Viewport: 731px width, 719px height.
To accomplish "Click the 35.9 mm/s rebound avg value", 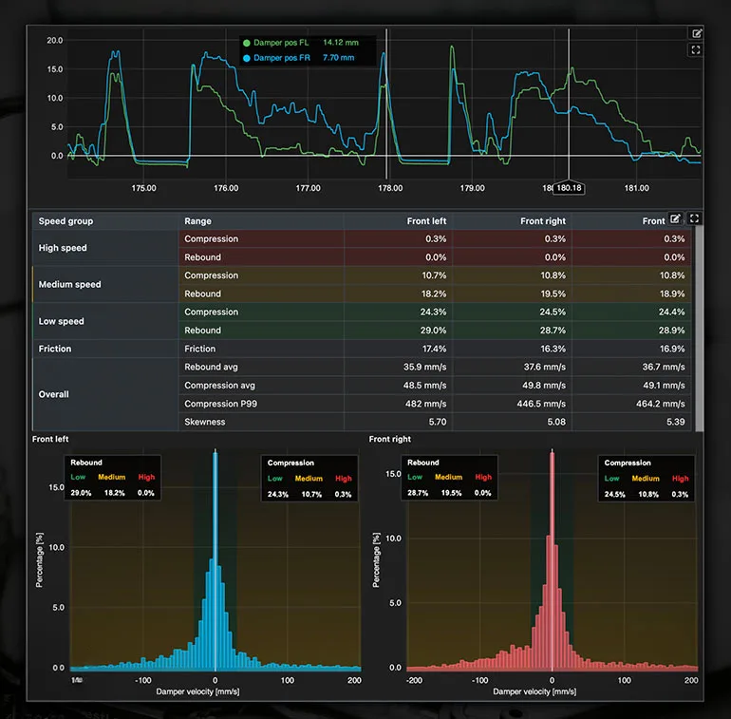I will tap(424, 367).
